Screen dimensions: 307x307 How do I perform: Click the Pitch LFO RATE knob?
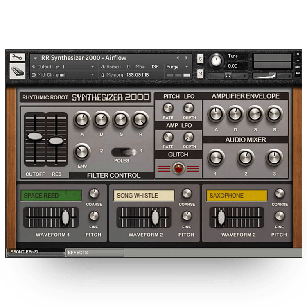point(168,108)
